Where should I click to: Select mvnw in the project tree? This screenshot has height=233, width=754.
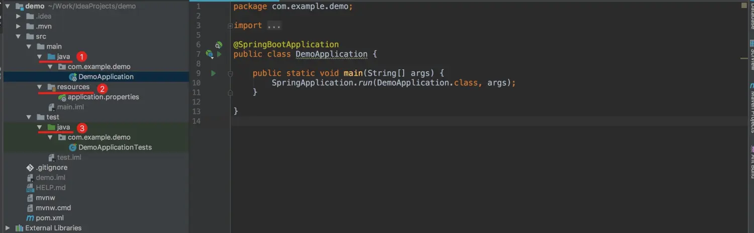45,198
